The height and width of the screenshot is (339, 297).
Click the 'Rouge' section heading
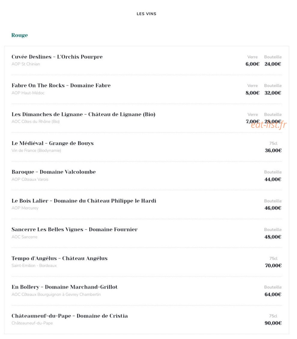click(x=20, y=35)
